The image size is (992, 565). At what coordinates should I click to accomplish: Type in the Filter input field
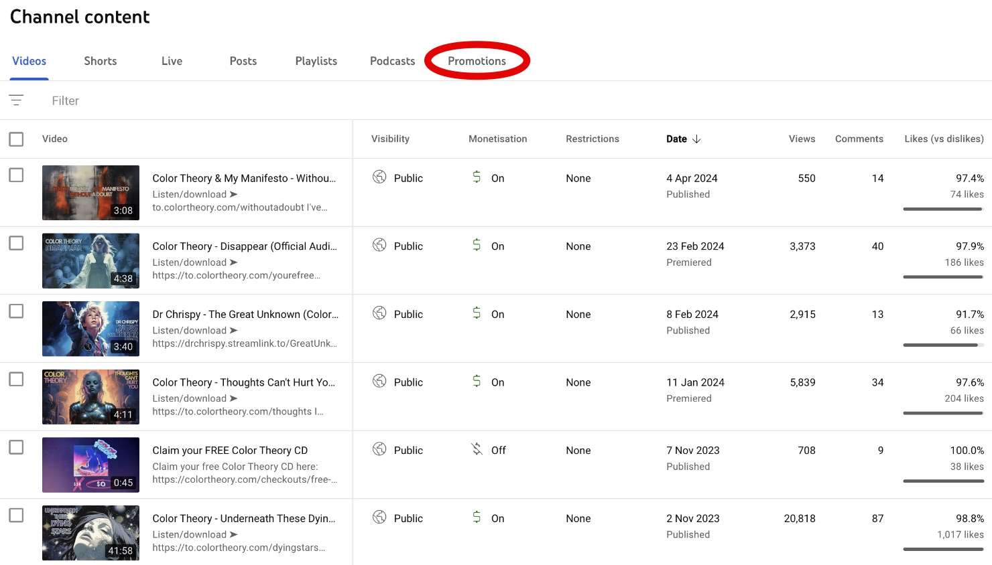pyautogui.click(x=201, y=100)
